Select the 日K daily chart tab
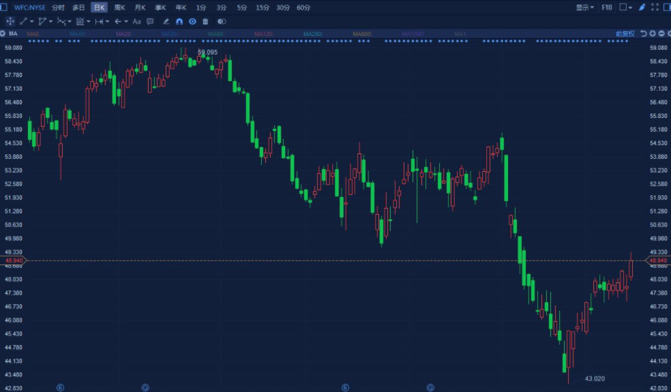The height and width of the screenshot is (392, 671). click(100, 7)
